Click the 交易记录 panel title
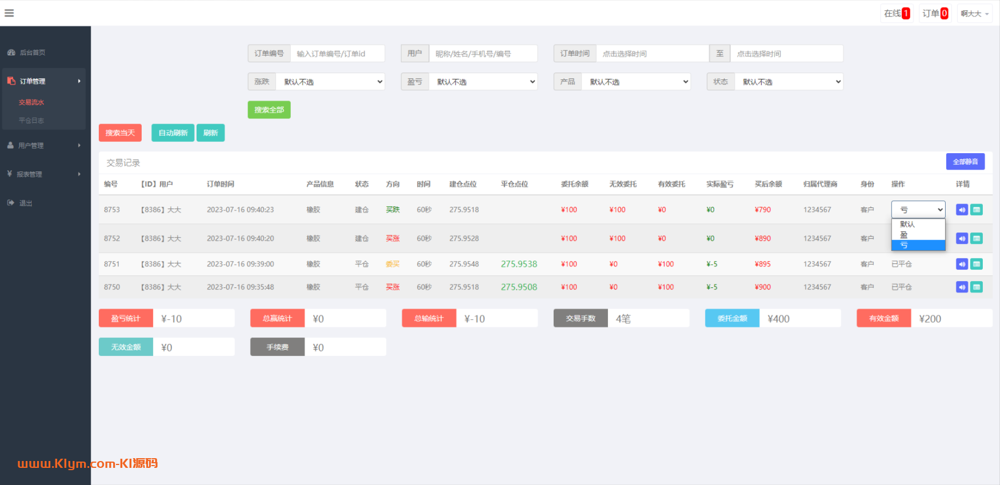Viewport: 1000px width, 485px height. coord(123,163)
